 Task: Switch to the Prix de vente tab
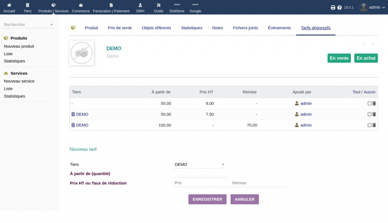120,28
